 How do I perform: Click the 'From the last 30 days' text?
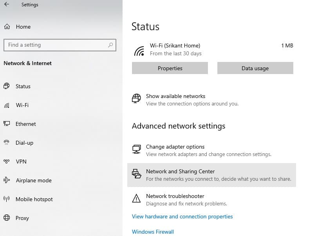175,53
